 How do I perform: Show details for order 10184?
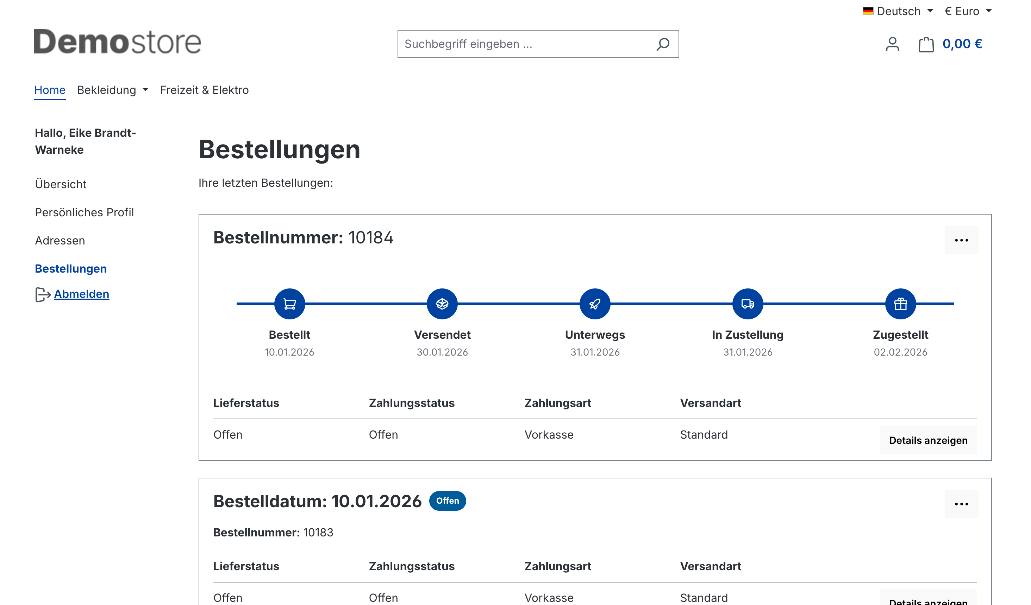pos(928,440)
